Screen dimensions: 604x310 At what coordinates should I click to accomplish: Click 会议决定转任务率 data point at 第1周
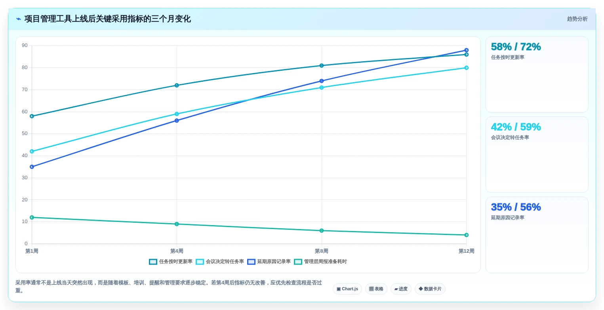tap(32, 151)
